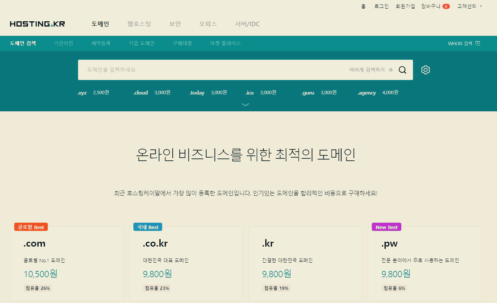
Task: Click the 로그인 link
Action: click(x=381, y=6)
